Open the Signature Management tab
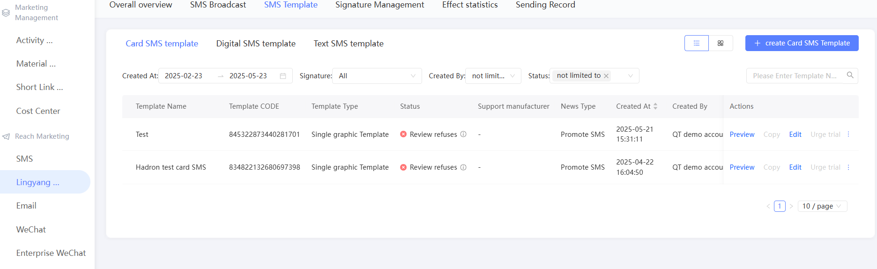The width and height of the screenshot is (877, 269). (379, 5)
